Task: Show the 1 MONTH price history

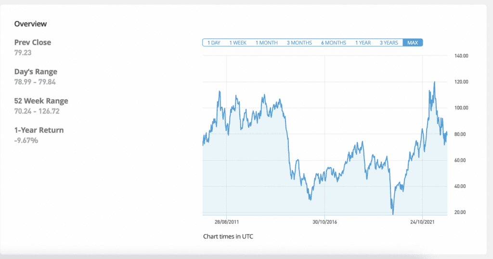Action: (266, 43)
